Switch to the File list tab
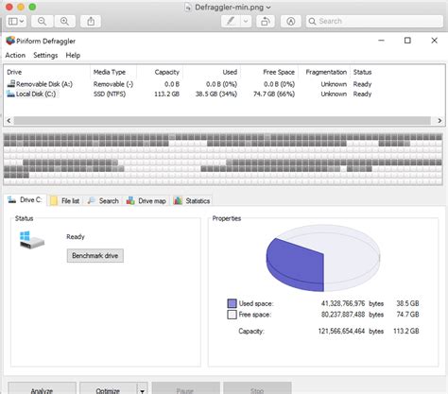The width and height of the screenshot is (448, 394). (66, 200)
